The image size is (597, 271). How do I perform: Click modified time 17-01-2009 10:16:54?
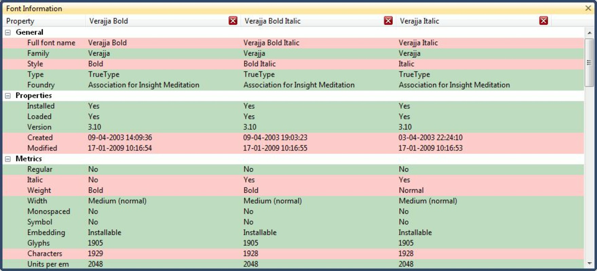[120, 148]
